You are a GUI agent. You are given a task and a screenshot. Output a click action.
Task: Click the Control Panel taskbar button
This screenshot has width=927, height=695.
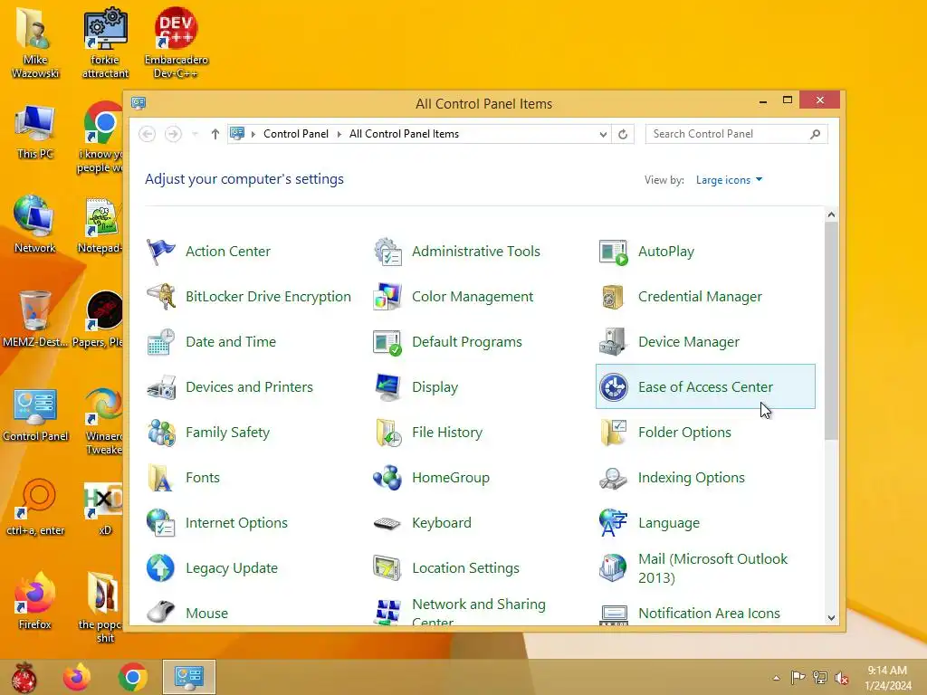[x=189, y=677]
